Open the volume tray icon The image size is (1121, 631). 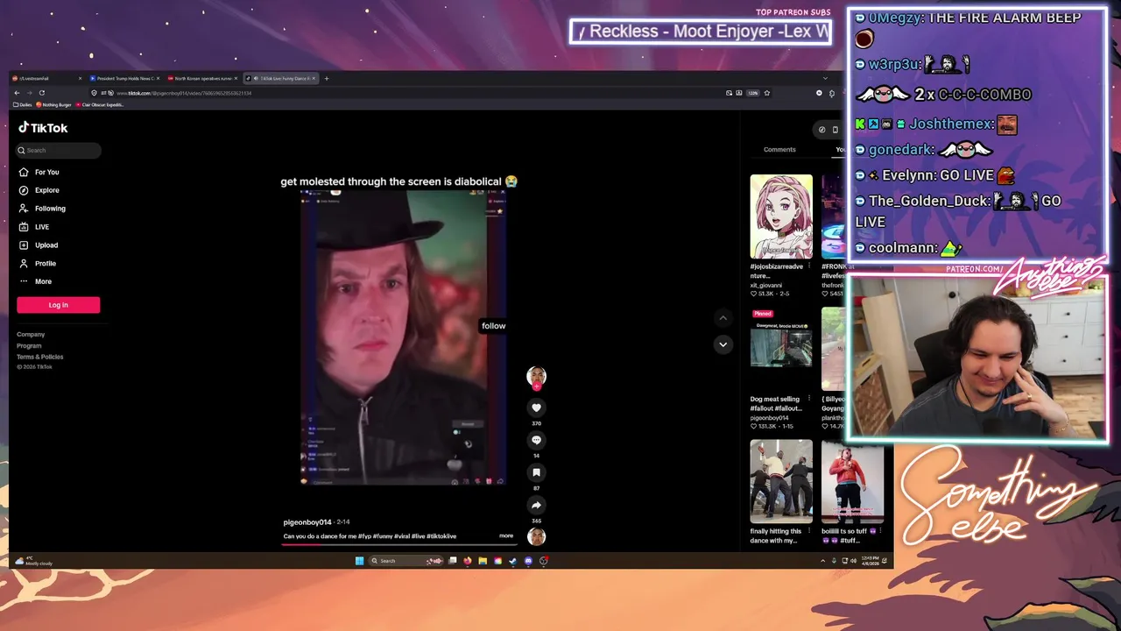click(853, 561)
